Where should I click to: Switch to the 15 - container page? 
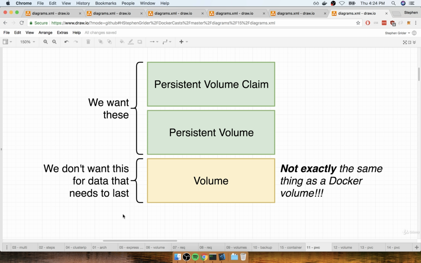(291, 247)
